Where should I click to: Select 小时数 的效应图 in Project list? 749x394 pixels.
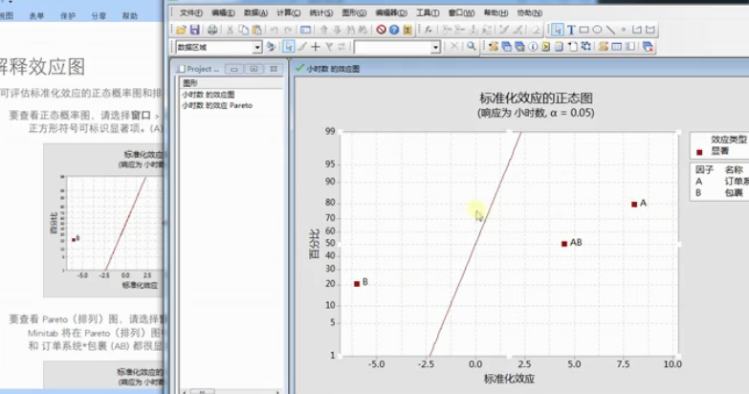tap(209, 95)
